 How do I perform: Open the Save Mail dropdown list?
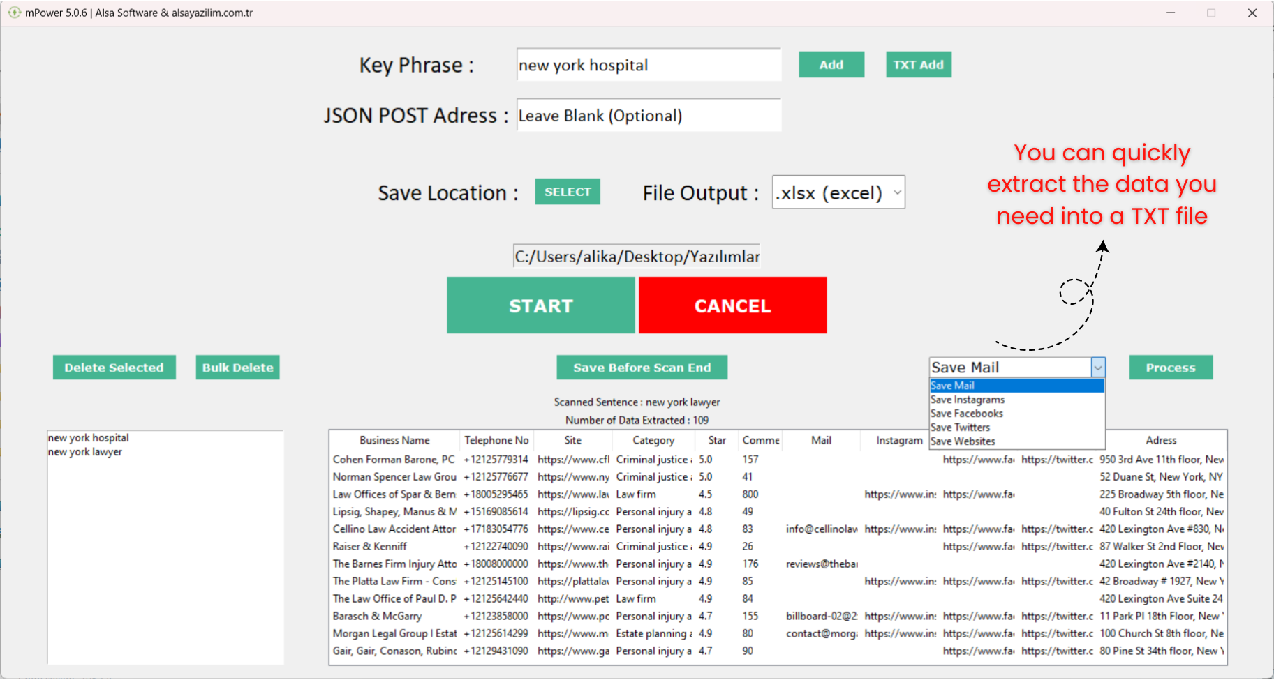(x=1098, y=367)
